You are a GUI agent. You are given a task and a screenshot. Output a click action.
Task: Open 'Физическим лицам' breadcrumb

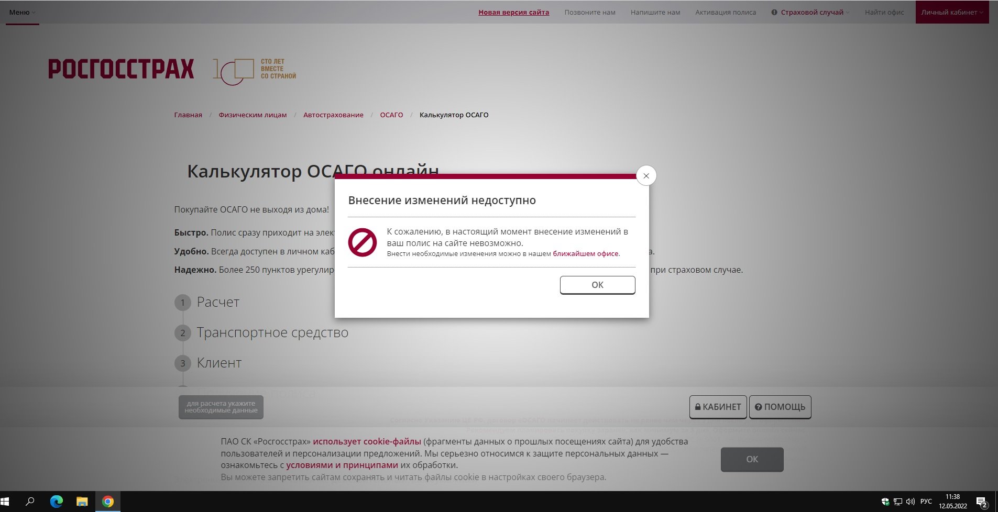[x=253, y=115]
